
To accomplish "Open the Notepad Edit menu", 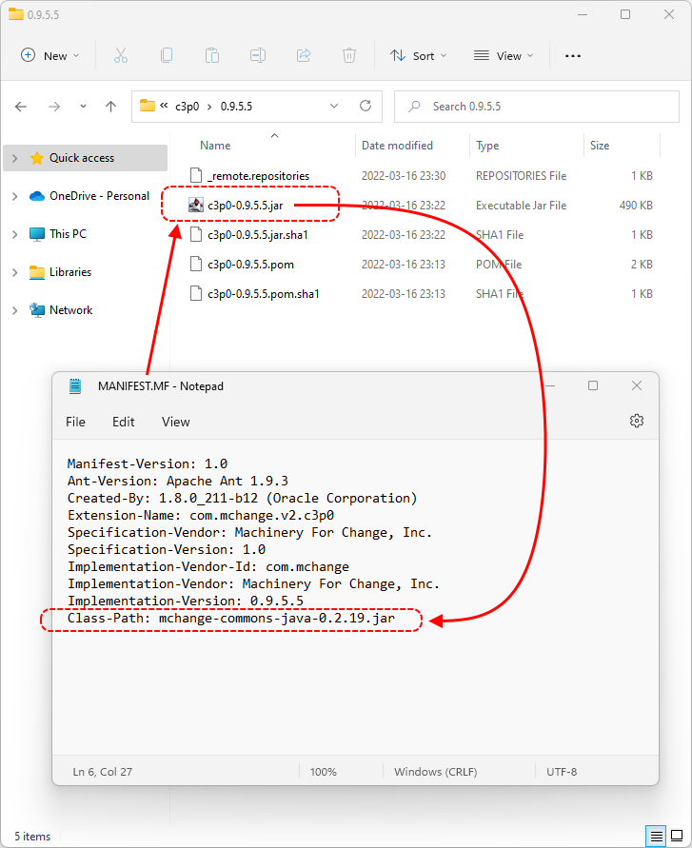I will [x=124, y=422].
